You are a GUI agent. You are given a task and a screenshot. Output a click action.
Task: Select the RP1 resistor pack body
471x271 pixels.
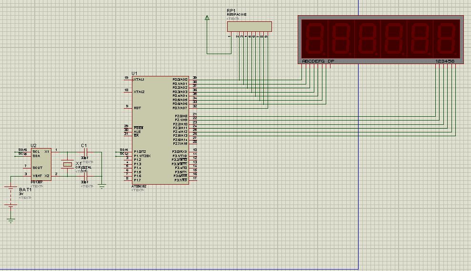(x=249, y=26)
